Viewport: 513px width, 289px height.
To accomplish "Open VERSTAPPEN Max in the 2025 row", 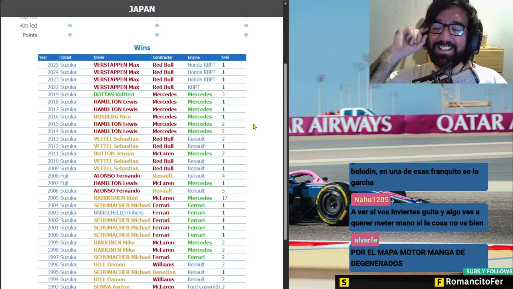I will pyautogui.click(x=117, y=65).
